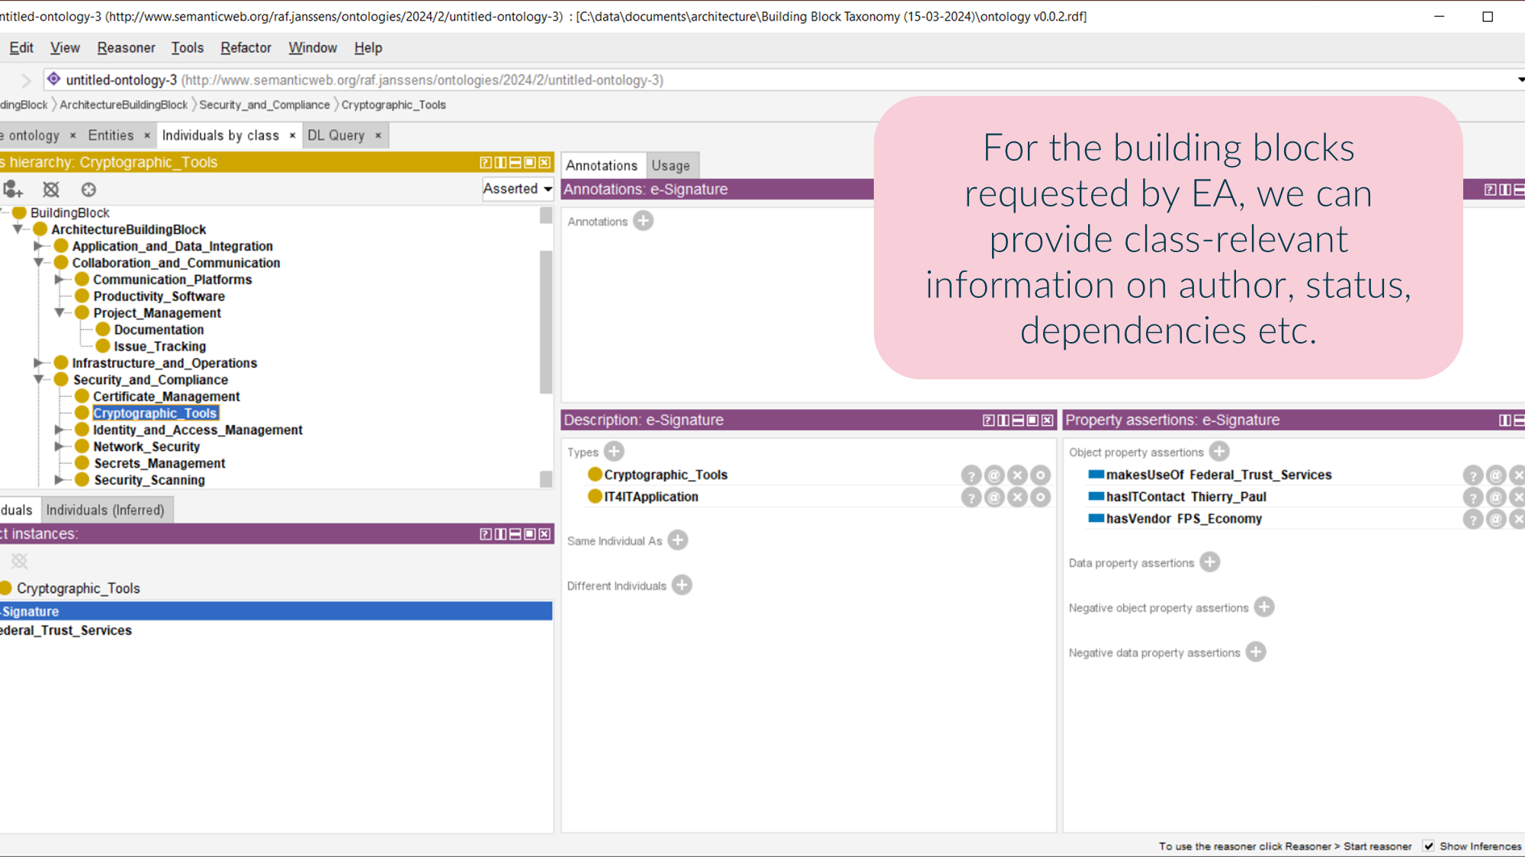Open the Asserted hierarchy dropdown
The height and width of the screenshot is (857, 1525).
tap(518, 189)
